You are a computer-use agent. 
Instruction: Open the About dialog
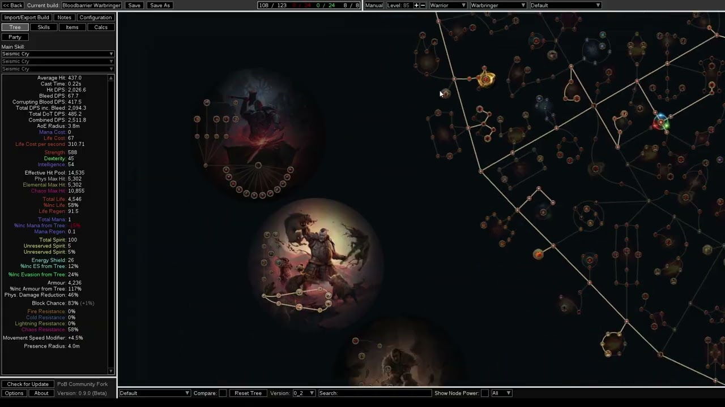pos(41,393)
